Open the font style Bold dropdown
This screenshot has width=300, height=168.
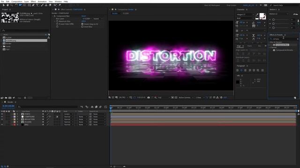245,18
